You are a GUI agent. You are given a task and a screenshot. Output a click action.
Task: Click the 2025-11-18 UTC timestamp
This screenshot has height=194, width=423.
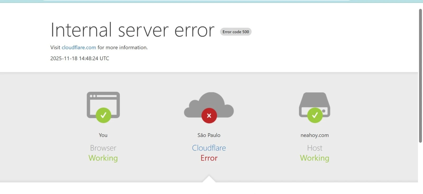80,58
